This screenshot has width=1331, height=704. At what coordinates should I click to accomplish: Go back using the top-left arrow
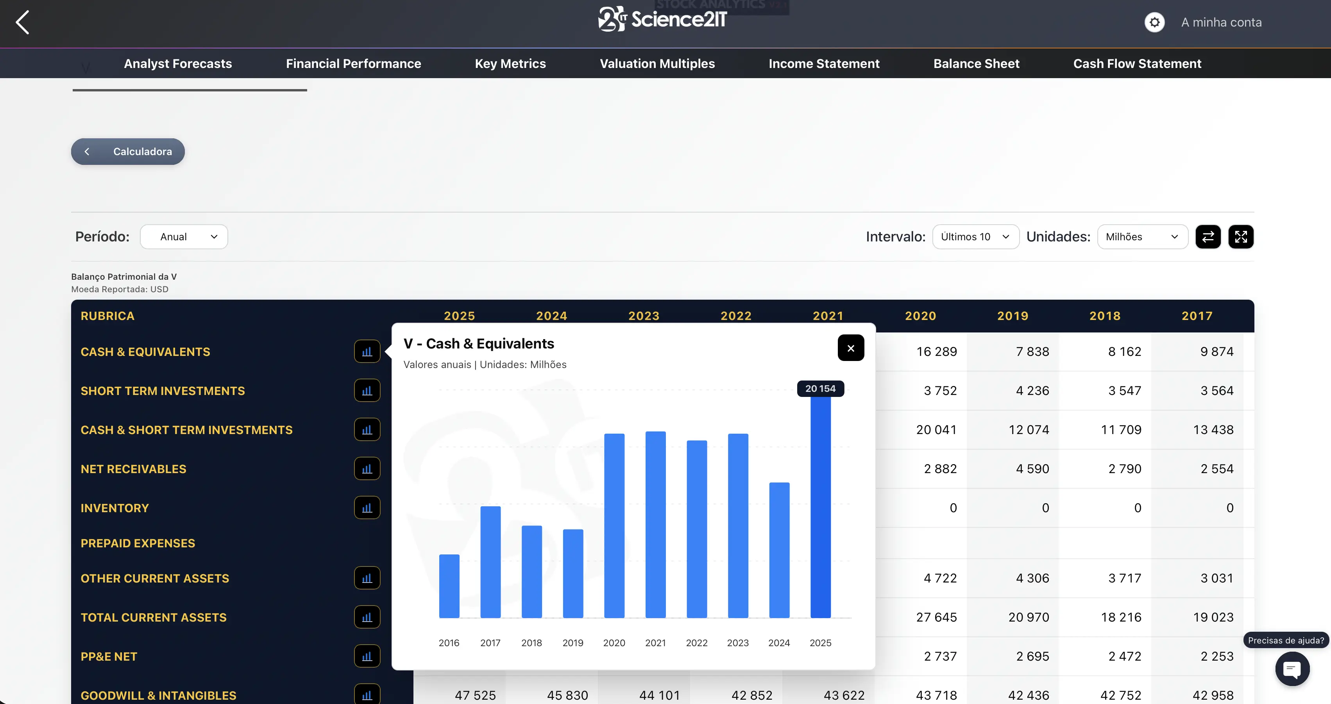tap(22, 22)
